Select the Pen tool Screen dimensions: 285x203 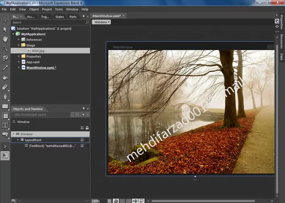[x=5, y=97]
